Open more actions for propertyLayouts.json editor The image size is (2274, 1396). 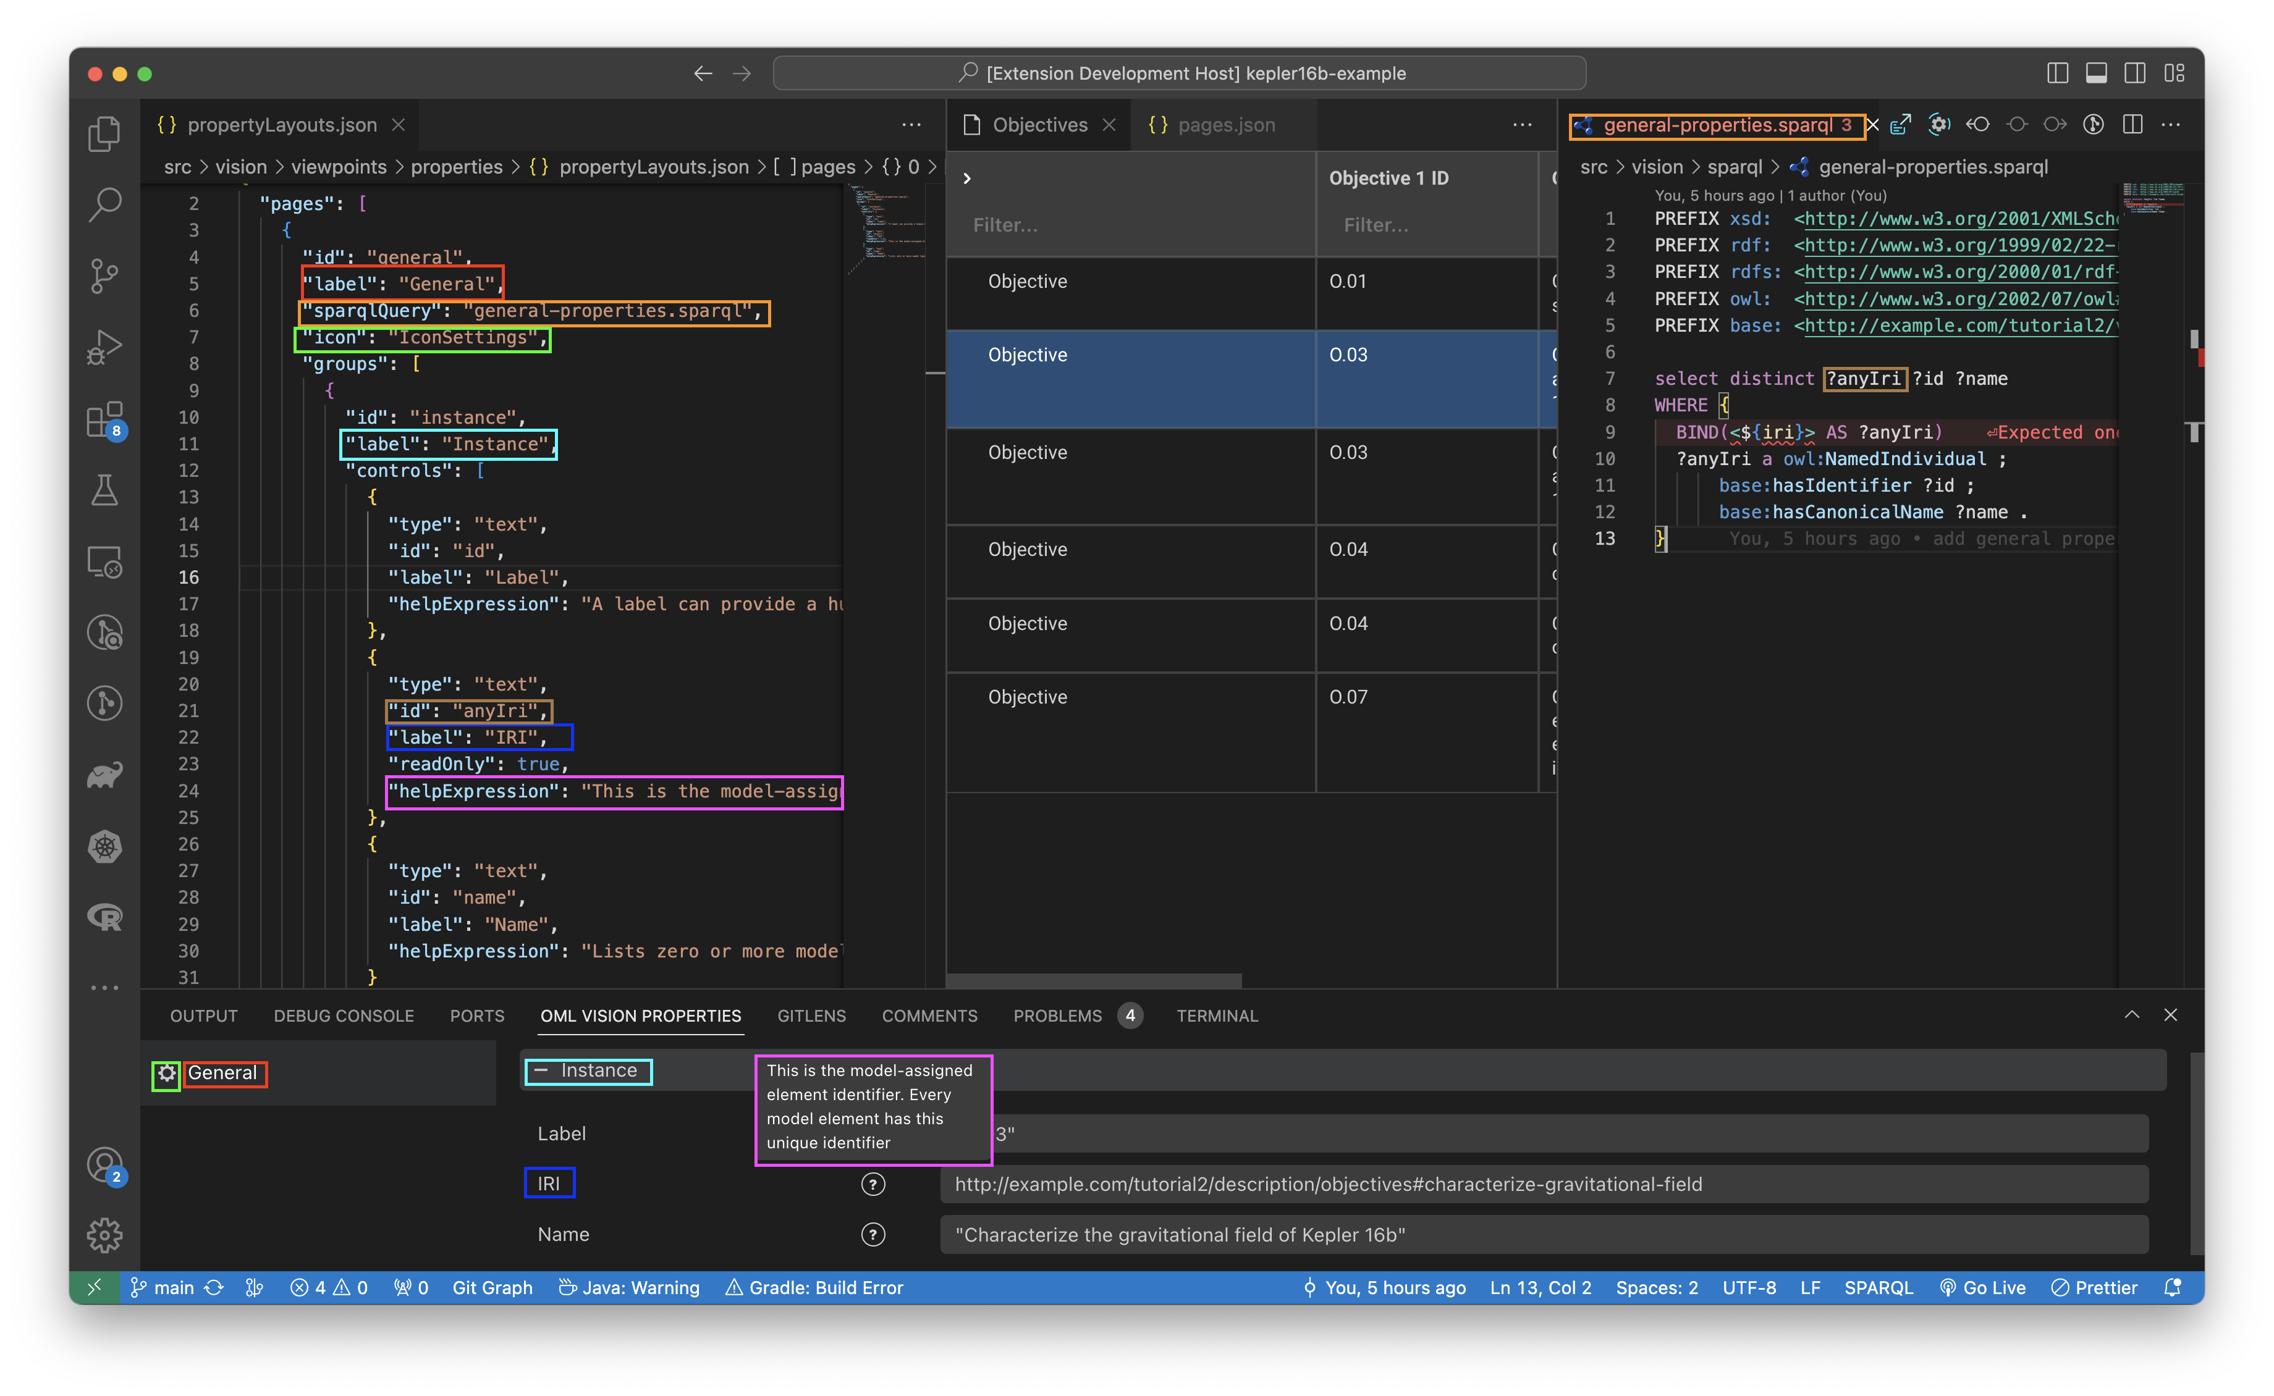(911, 125)
